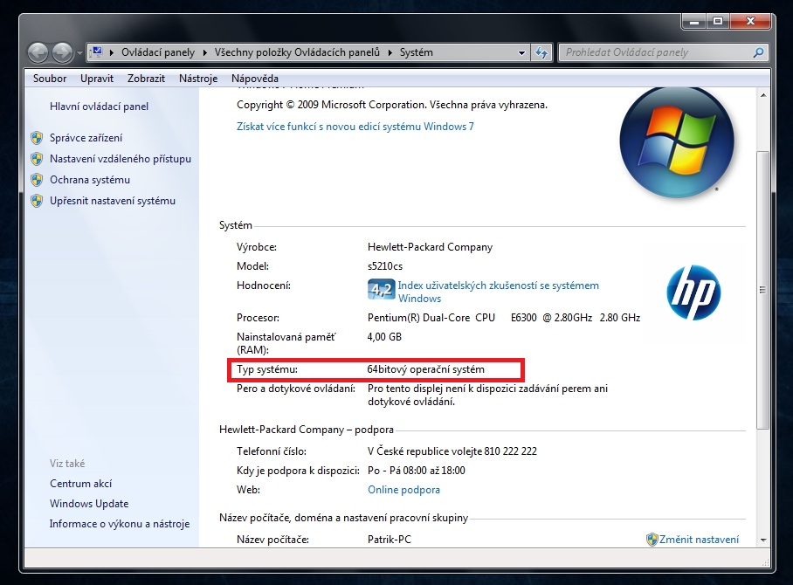
Task: Open Online podpora link
Action: pyautogui.click(x=403, y=490)
